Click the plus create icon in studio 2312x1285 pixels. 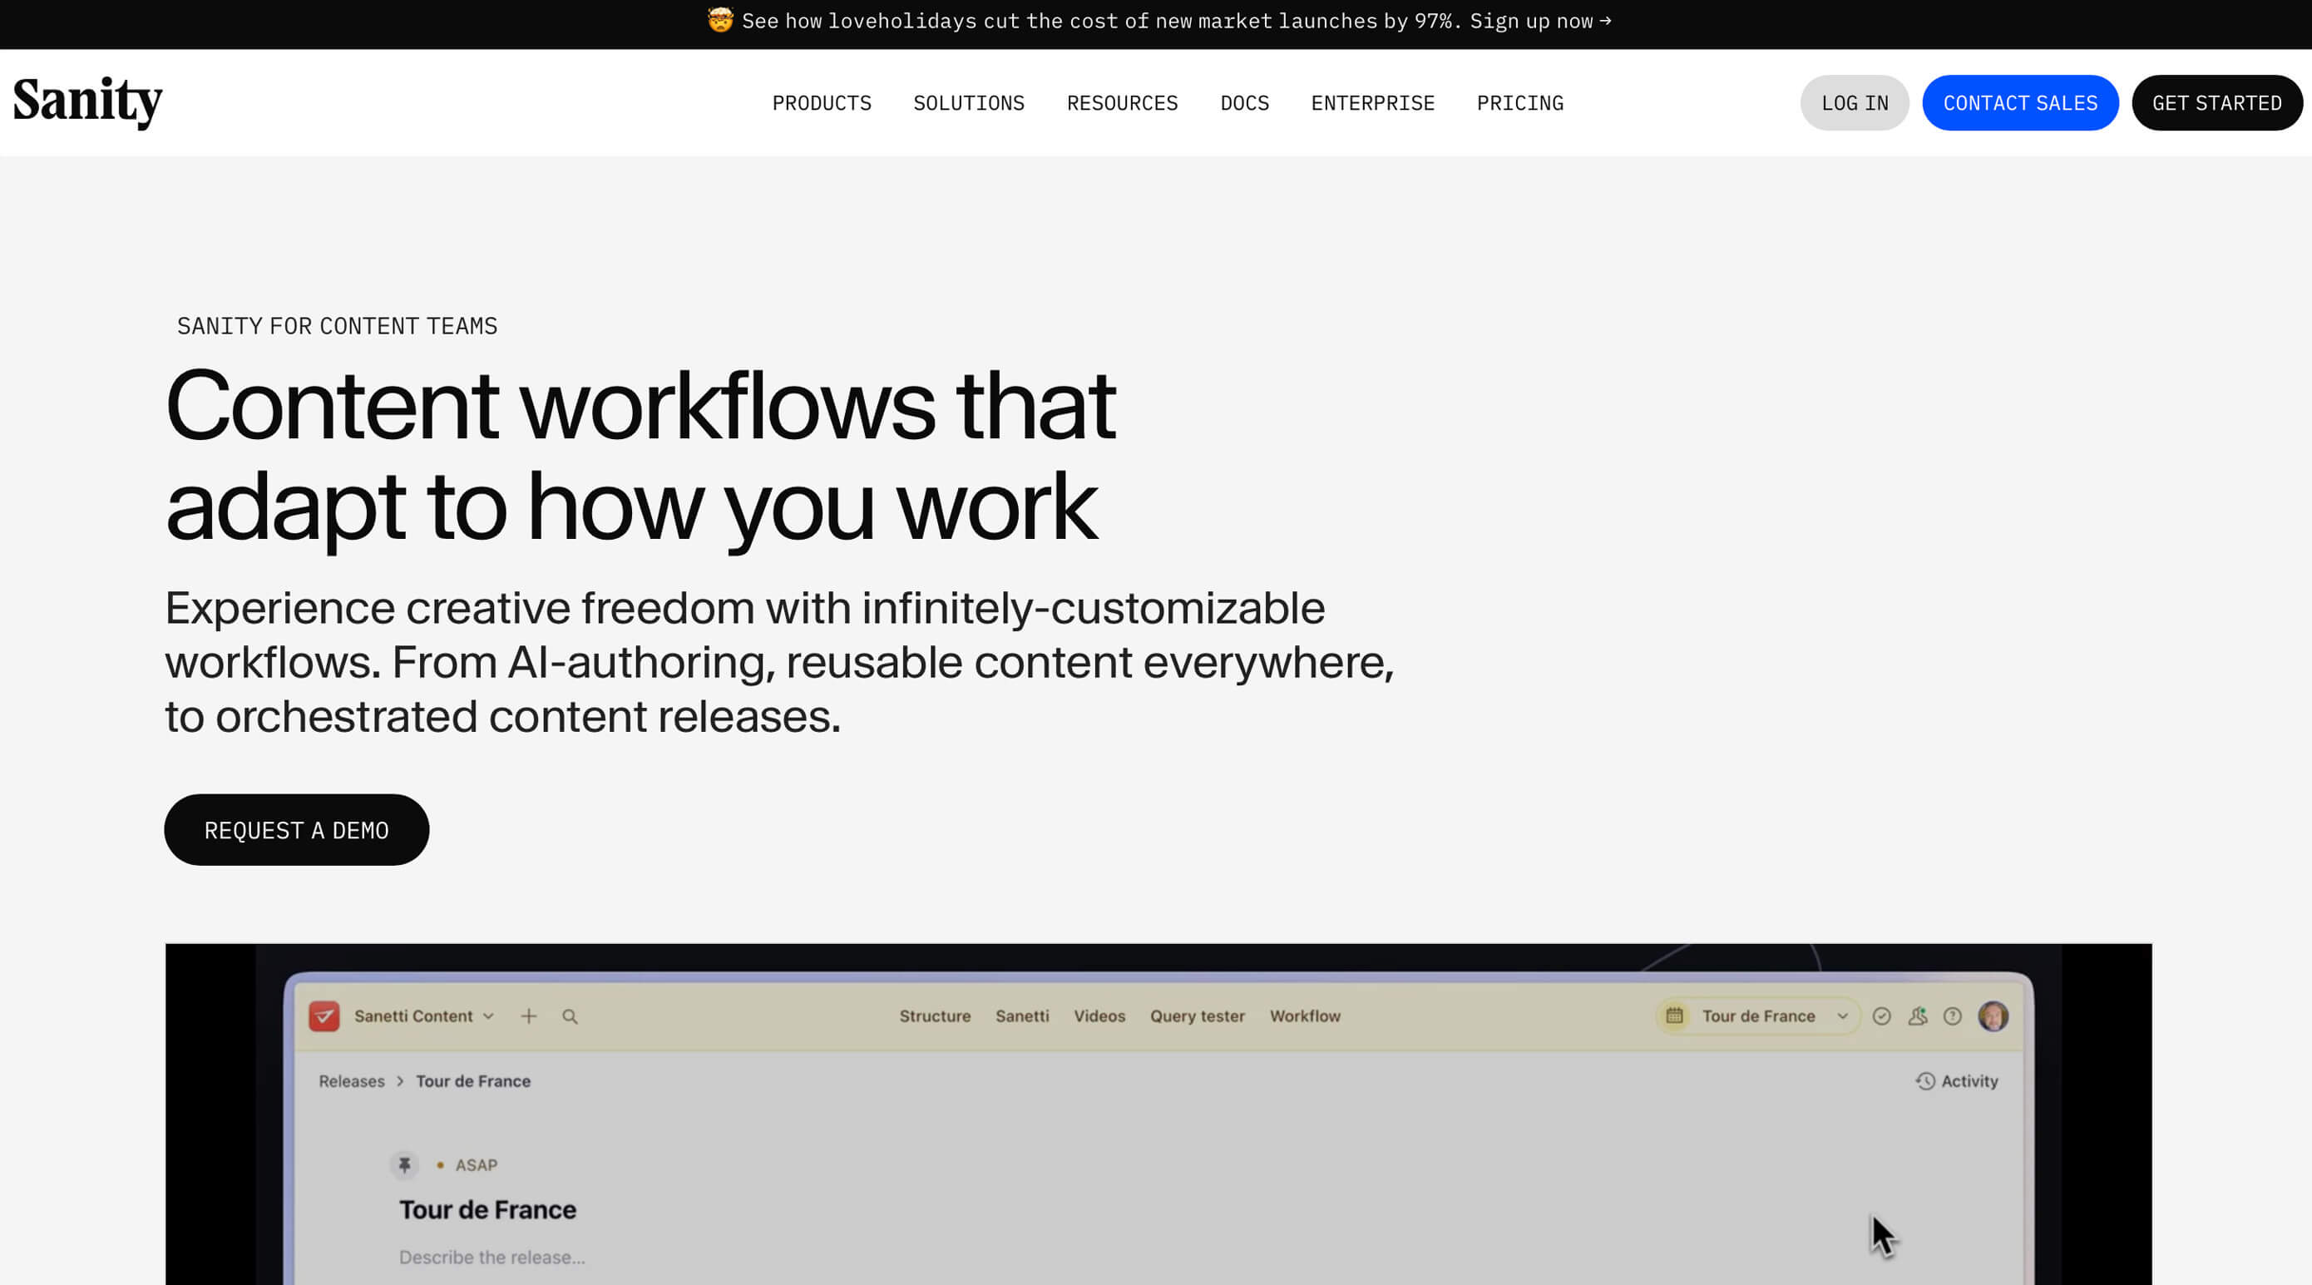529,1016
